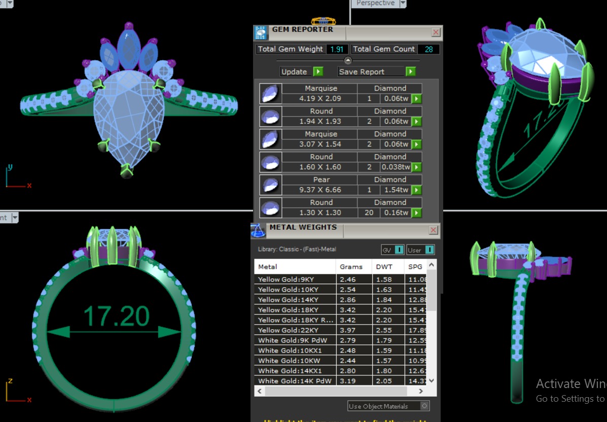Image resolution: width=607 pixels, height=422 pixels.
Task: Select the Yellow Gold:18KY R... row
Action: point(340,320)
